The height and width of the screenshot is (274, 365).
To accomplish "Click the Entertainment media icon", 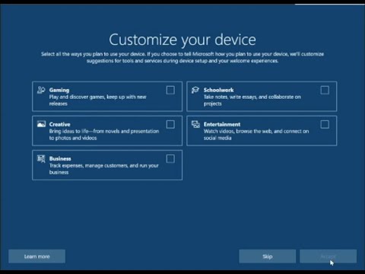I will (x=195, y=124).
